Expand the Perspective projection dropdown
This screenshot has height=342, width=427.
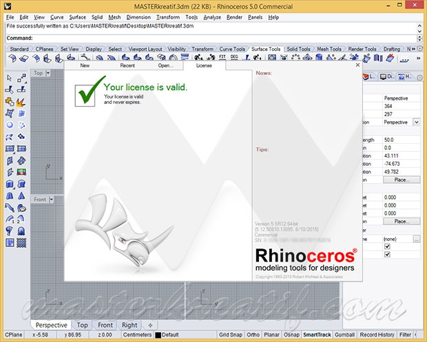tap(417, 122)
